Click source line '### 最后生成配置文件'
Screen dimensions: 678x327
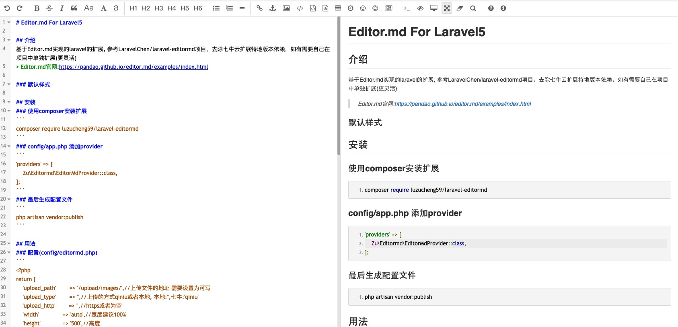[44, 199]
